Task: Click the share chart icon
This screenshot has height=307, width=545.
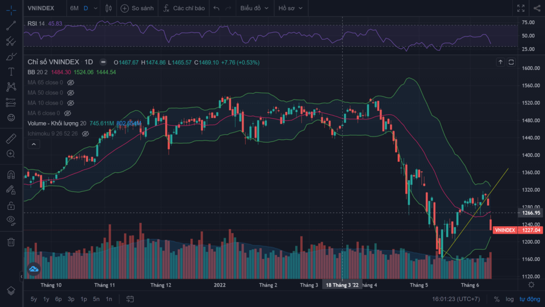Action: coord(537,9)
